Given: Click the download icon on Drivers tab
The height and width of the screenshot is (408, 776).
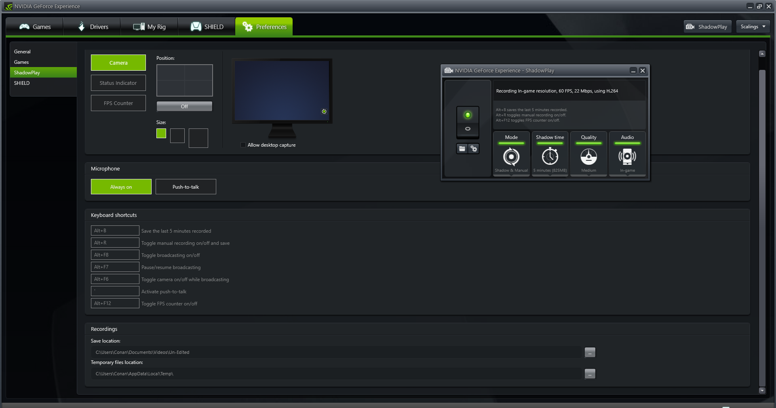Looking at the screenshot, I should [x=81, y=26].
